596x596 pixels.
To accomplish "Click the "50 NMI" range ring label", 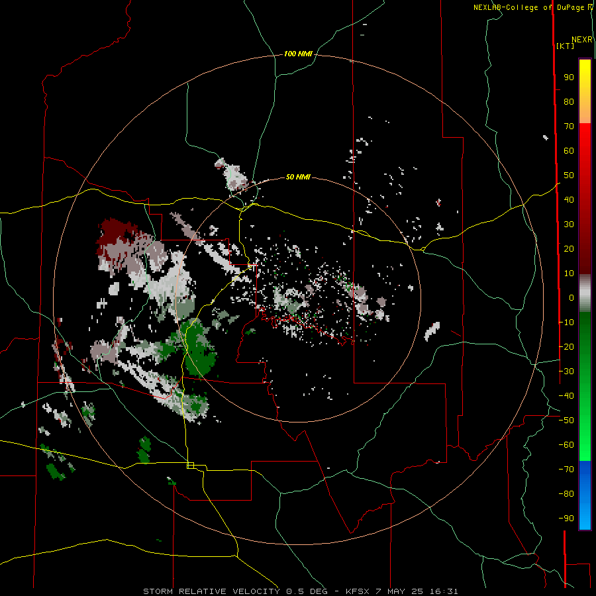I will click(298, 177).
